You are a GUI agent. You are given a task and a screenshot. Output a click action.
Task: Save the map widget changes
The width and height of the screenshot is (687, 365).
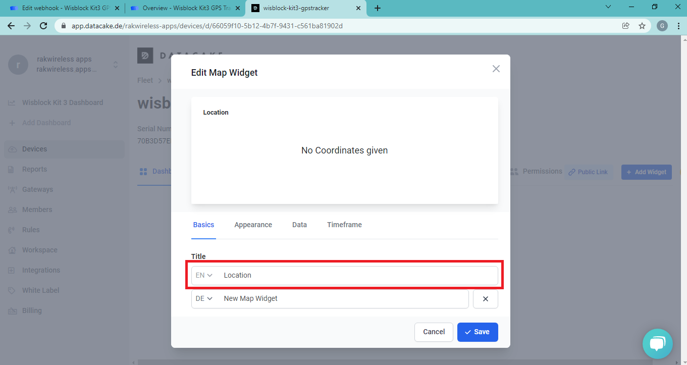click(478, 332)
